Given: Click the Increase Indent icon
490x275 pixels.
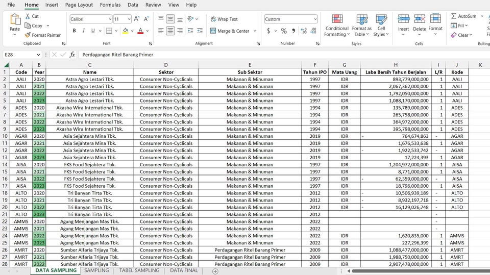Looking at the screenshot, I should pyautogui.click(x=200, y=31).
